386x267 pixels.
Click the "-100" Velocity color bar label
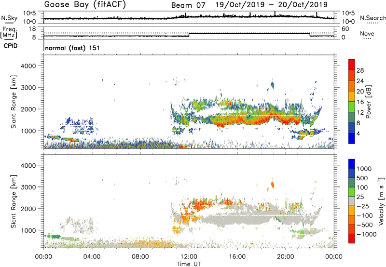365,215
